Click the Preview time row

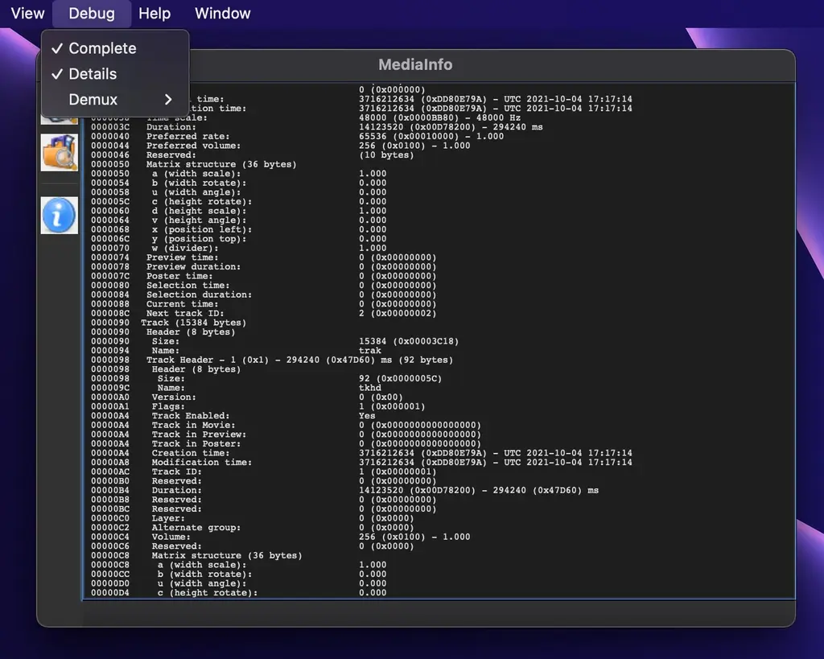click(x=264, y=257)
